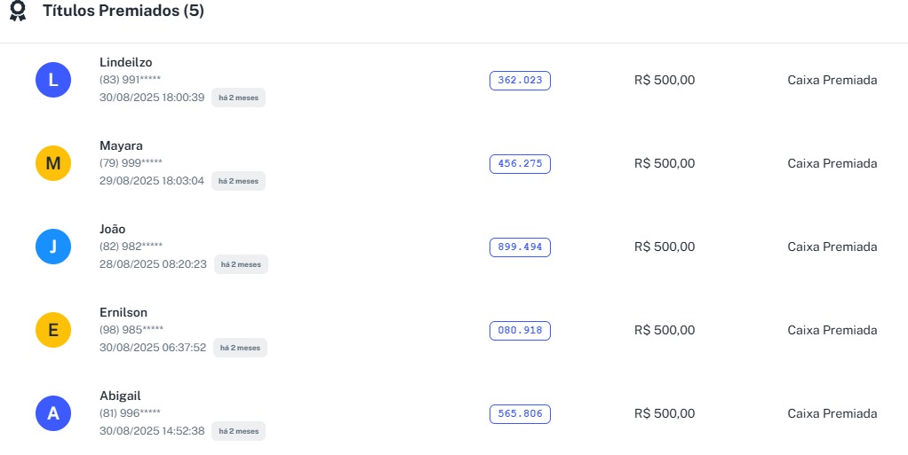Select ticket number badge 899.494
Screen dimensions: 908x455
(x=520, y=247)
